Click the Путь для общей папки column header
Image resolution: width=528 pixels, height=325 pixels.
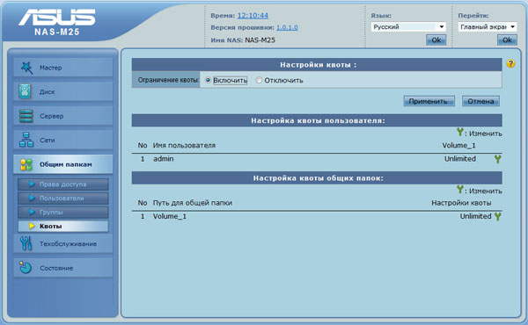tap(192, 203)
